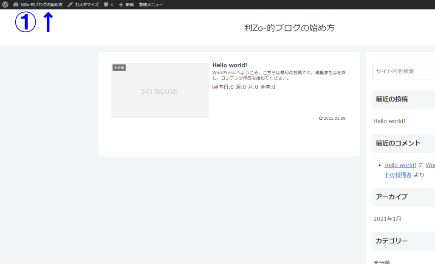
Task: Expand the 管理メニュー admin bar menu
Action: tap(150, 5)
